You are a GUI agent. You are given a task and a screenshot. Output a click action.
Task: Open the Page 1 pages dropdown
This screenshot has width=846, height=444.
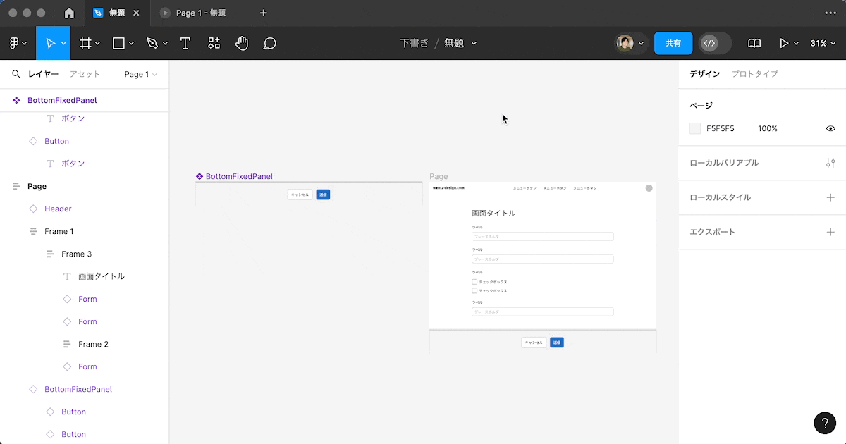pyautogui.click(x=140, y=74)
